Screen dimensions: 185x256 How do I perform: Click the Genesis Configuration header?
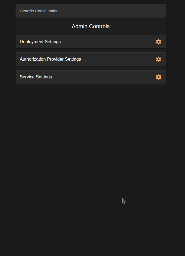click(x=39, y=11)
